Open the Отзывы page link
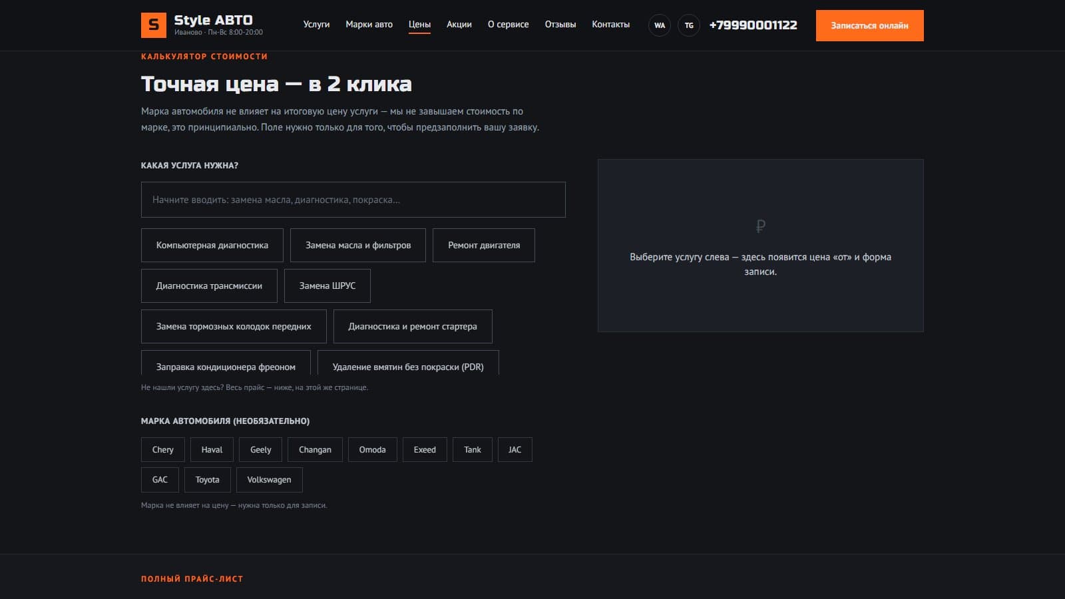The image size is (1065, 599). 560,25
